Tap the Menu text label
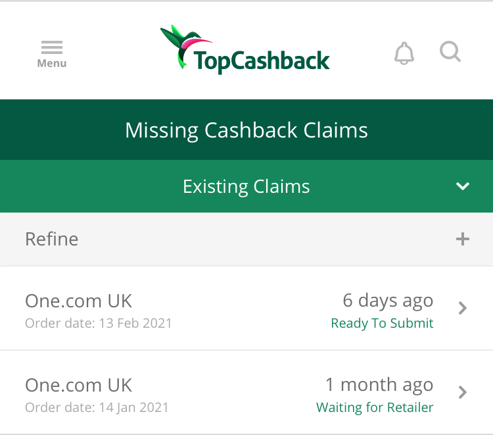Viewport: 493px width, 435px height. (51, 64)
